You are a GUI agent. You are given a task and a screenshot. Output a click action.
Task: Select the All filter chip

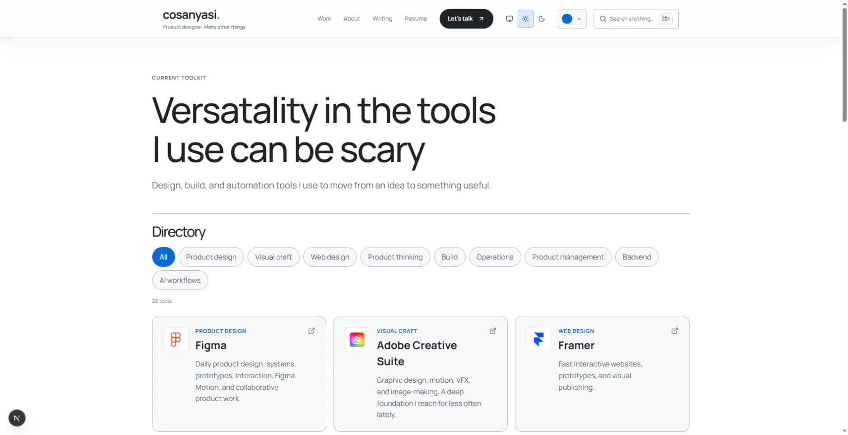pos(163,257)
